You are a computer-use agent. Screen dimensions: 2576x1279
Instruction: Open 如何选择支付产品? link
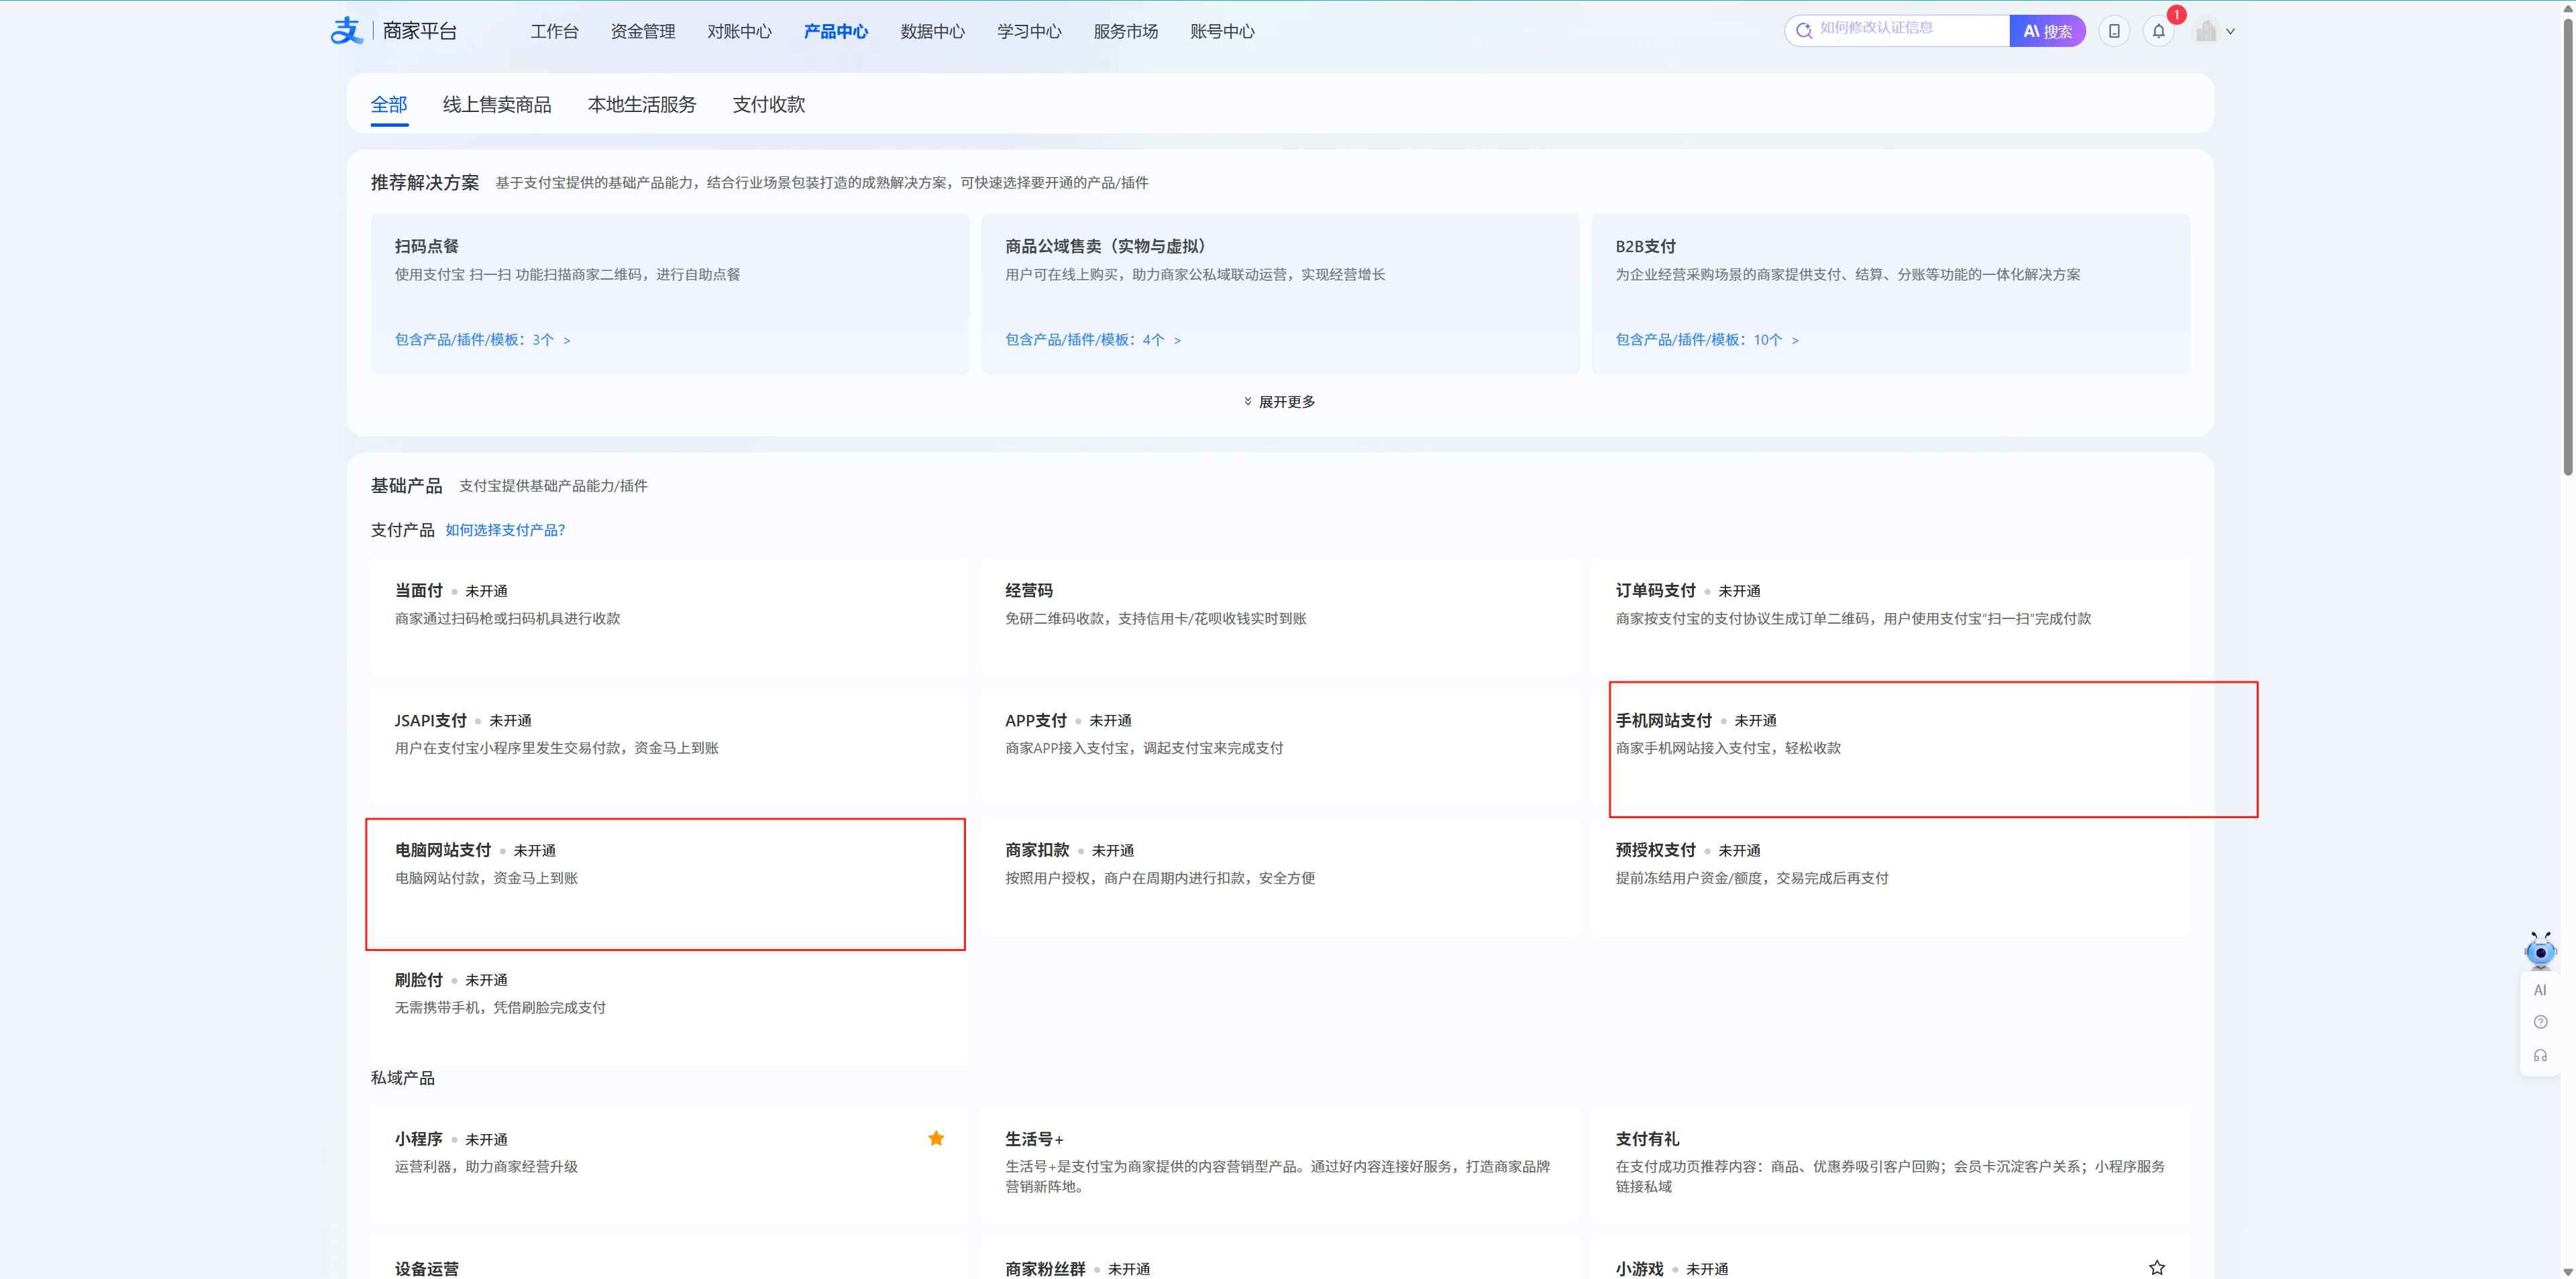tap(505, 530)
